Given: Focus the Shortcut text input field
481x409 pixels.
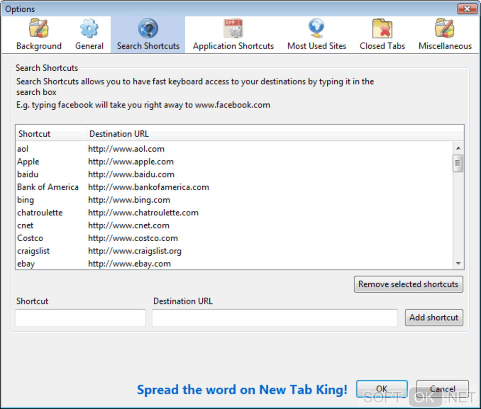Looking at the screenshot, I should click(x=80, y=318).
